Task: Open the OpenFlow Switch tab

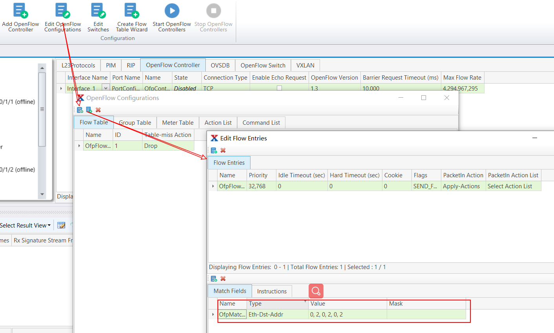Action: (263, 66)
